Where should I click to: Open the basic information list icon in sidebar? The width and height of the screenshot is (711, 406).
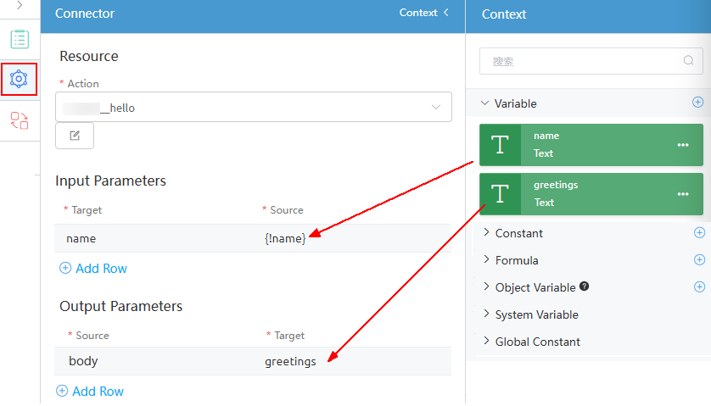[20, 40]
